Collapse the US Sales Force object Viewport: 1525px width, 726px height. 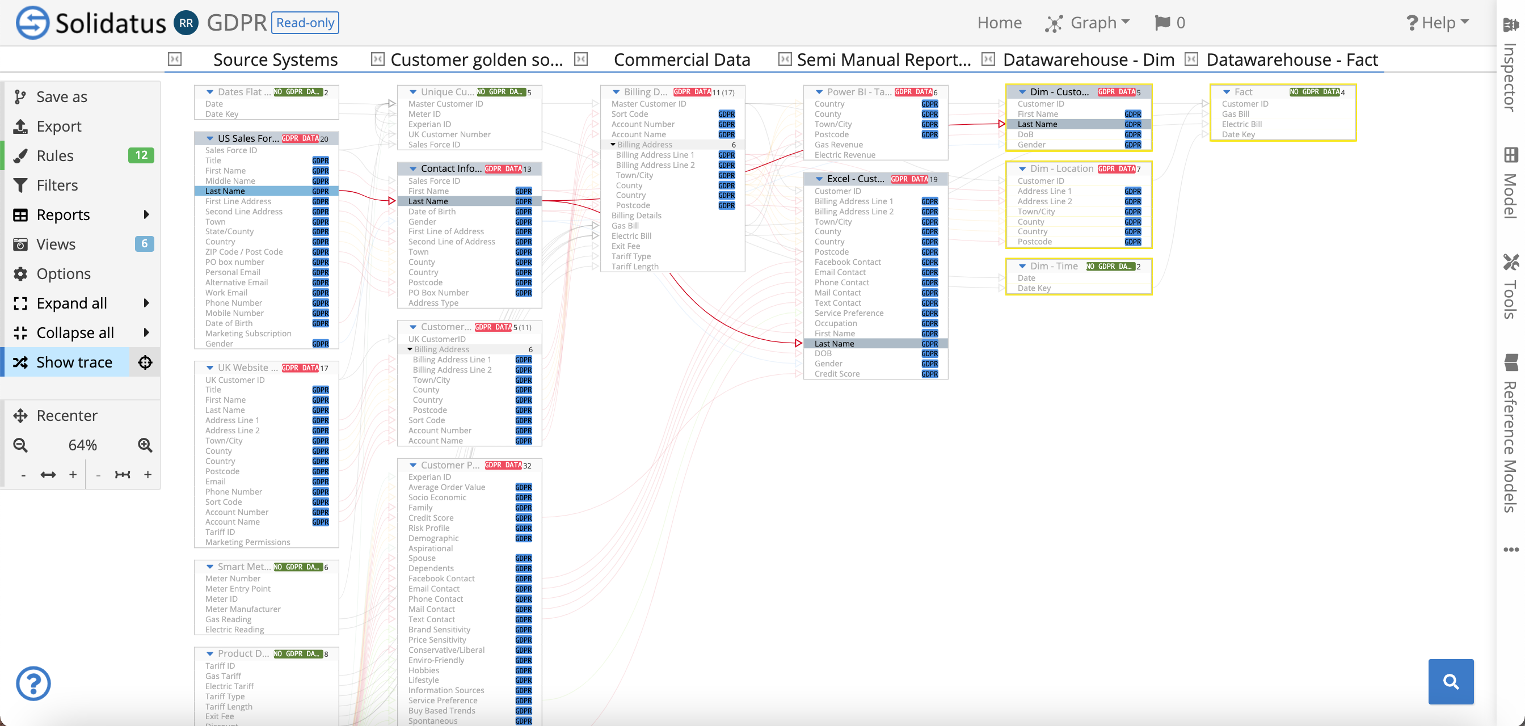click(209, 138)
